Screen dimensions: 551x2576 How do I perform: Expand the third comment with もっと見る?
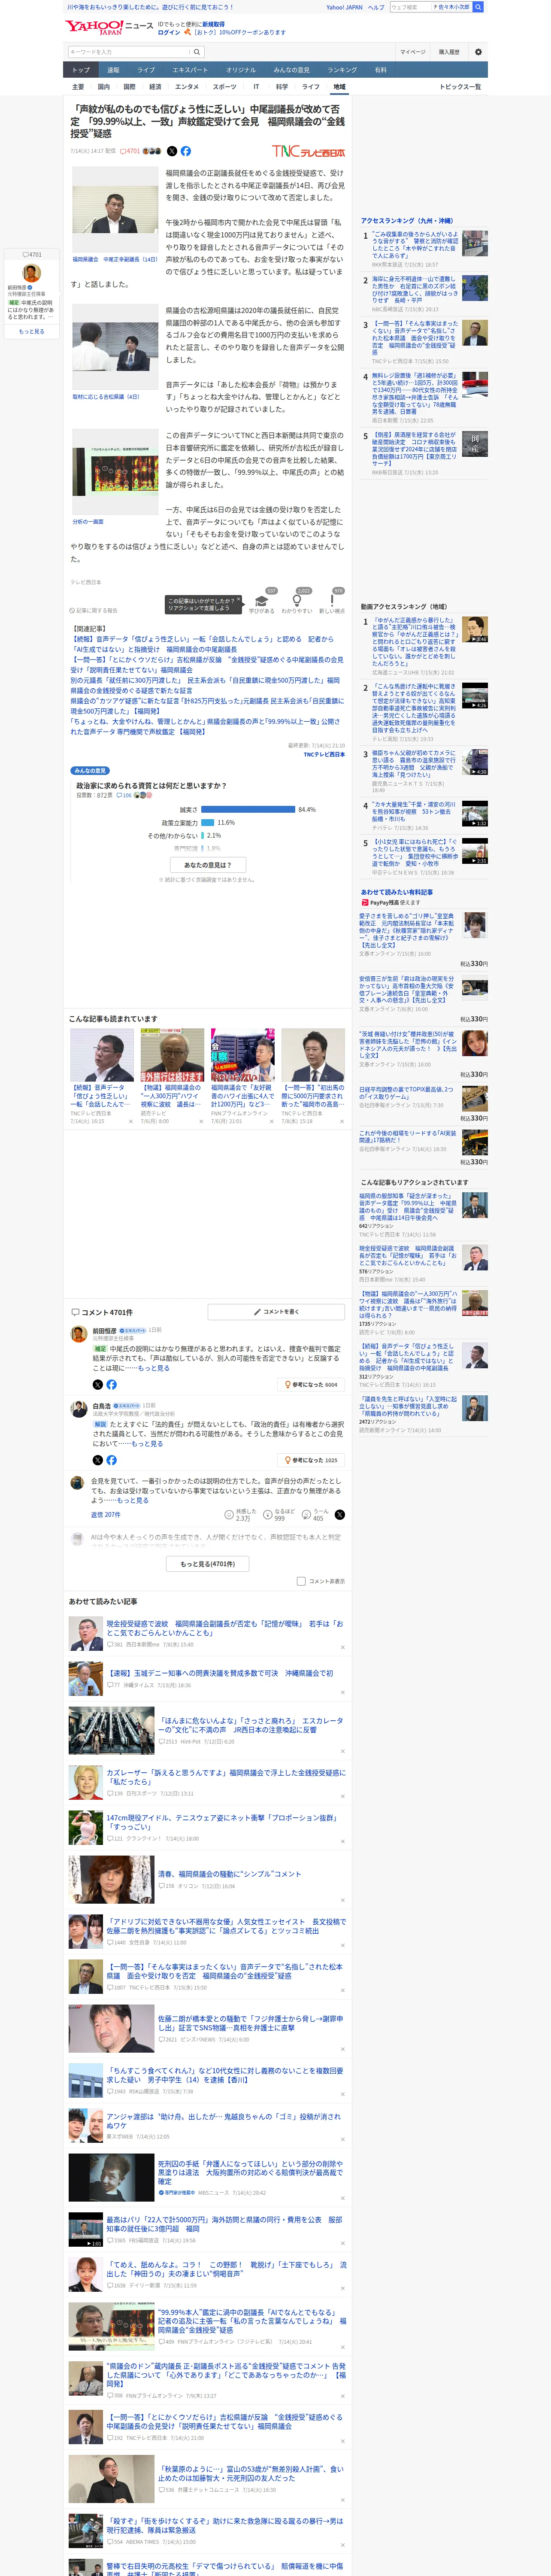pyautogui.click(x=132, y=1500)
